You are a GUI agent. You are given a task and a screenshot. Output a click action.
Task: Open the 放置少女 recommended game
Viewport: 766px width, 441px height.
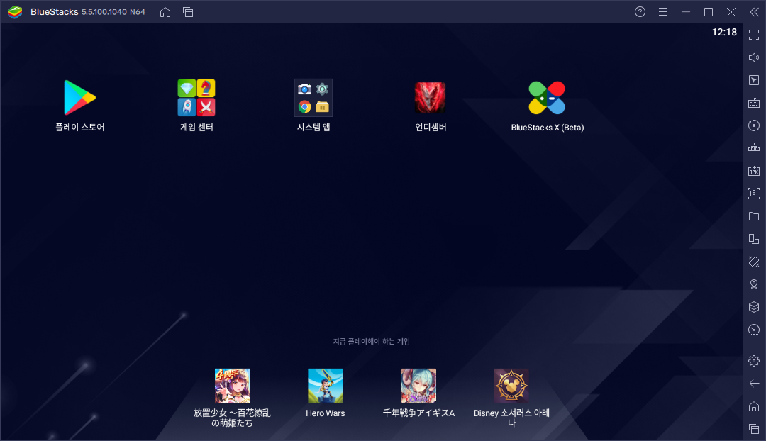pyautogui.click(x=232, y=386)
